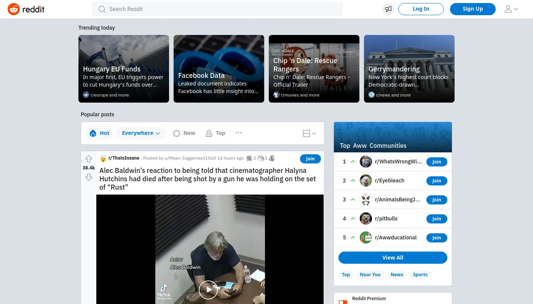This screenshot has height=304, width=533.
Task: Click the r/WhatsWrongWi... community avatar
Action: (366, 161)
